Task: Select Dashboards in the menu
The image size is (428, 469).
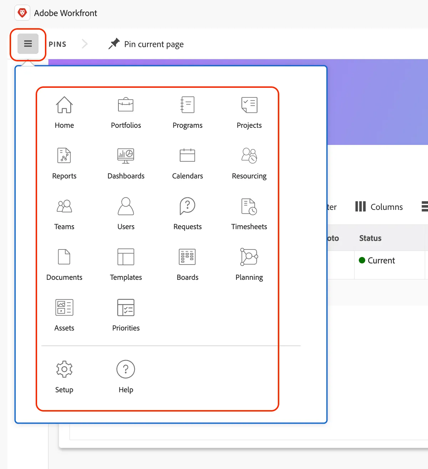Action: coord(126,163)
